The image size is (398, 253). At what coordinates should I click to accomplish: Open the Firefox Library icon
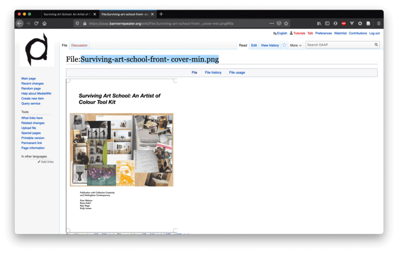[319, 23]
